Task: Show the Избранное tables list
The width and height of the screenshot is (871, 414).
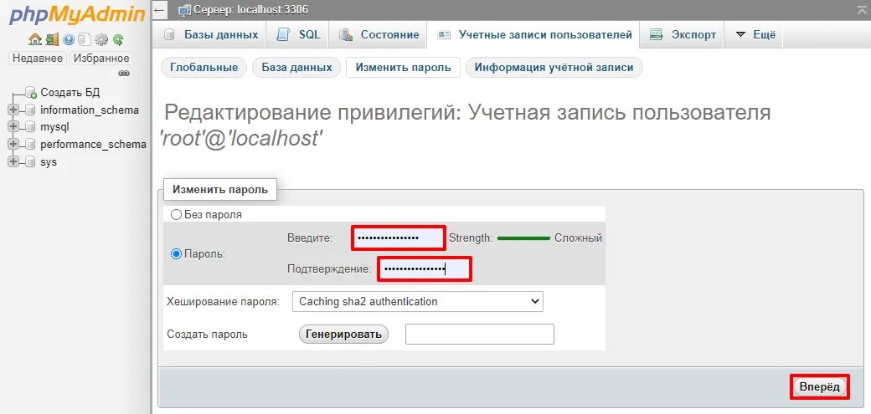Action: [101, 59]
